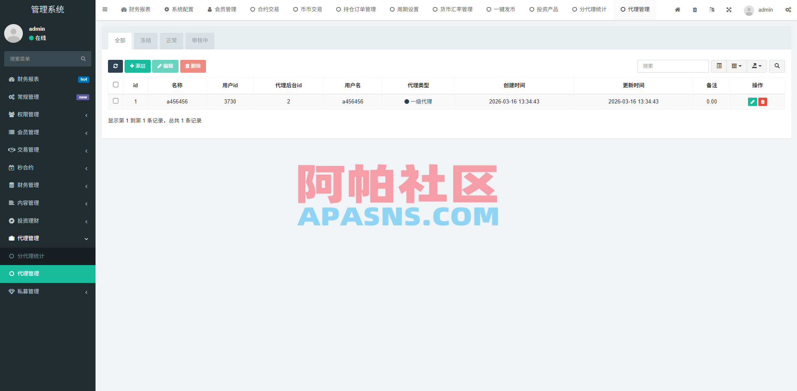Expand 投资理财 in the sidebar
The height and width of the screenshot is (391, 797).
pyautogui.click(x=48, y=221)
